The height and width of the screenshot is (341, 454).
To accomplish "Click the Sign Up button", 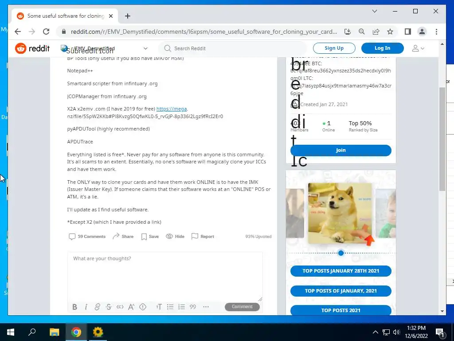I will click(x=334, y=48).
